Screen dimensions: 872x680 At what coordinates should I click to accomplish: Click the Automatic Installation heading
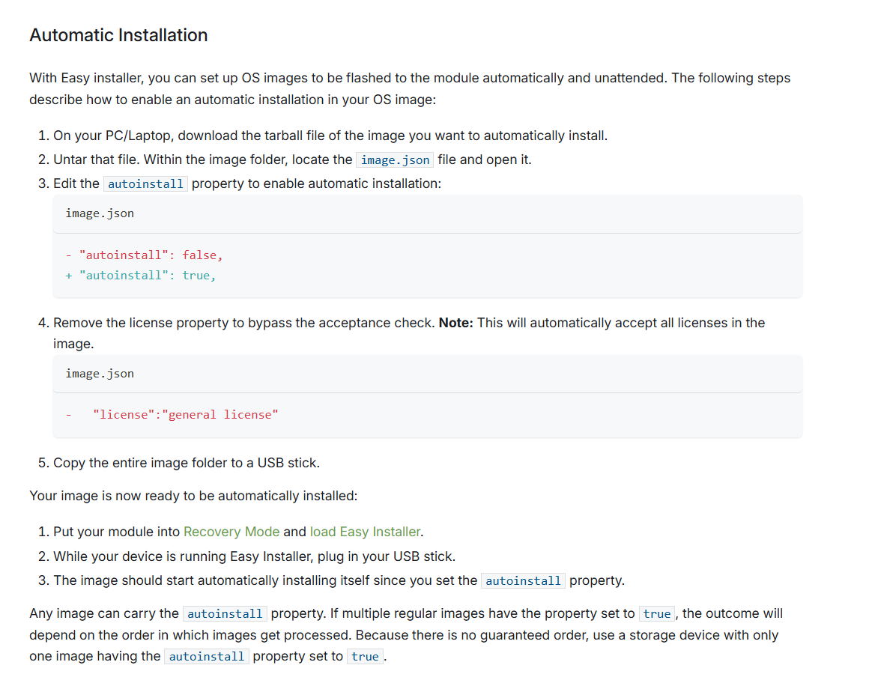point(118,35)
